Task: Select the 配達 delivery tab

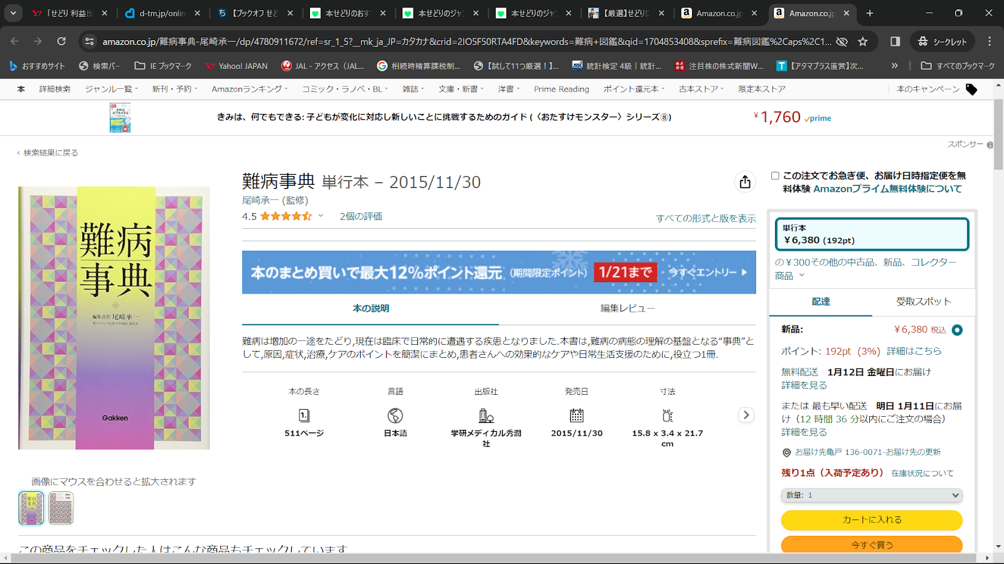Action: 821,301
